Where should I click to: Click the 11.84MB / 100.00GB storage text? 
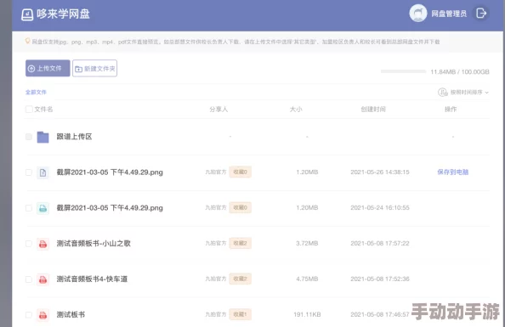pyautogui.click(x=460, y=72)
